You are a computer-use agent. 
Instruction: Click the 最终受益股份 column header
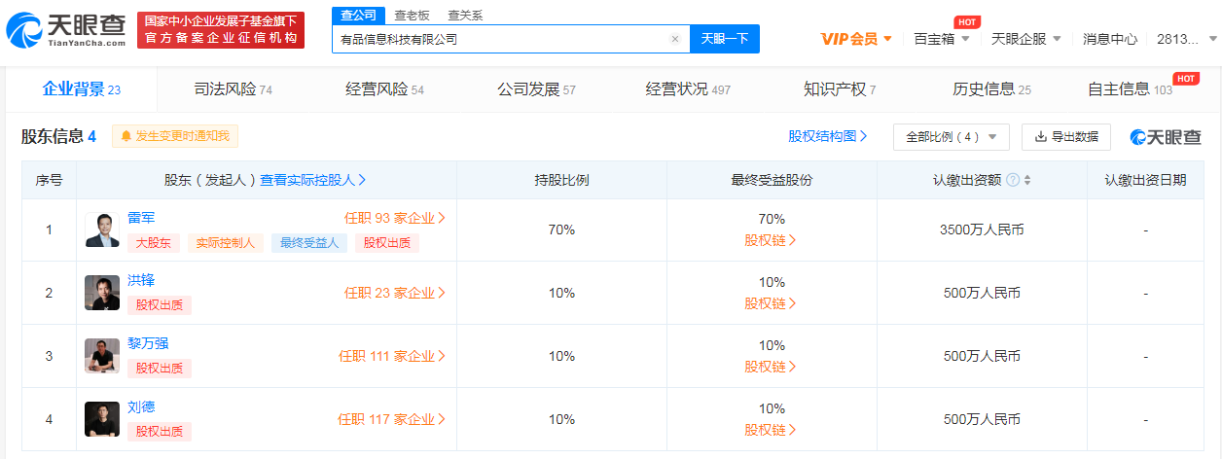tap(772, 180)
